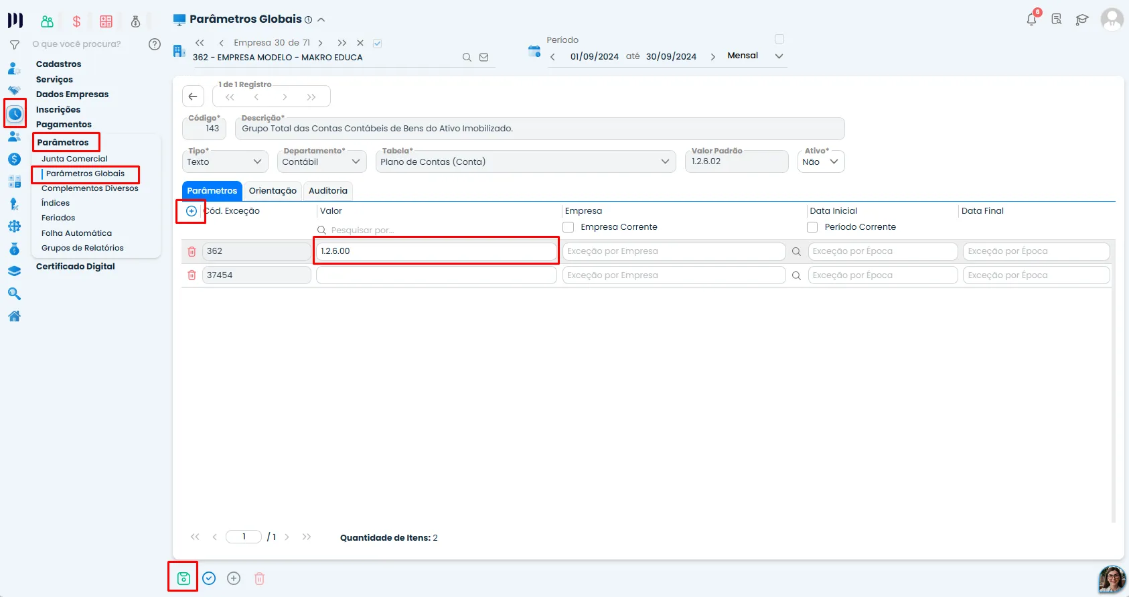The height and width of the screenshot is (597, 1129).
Task: Click the envelope icon beside company name
Action: coord(484,58)
